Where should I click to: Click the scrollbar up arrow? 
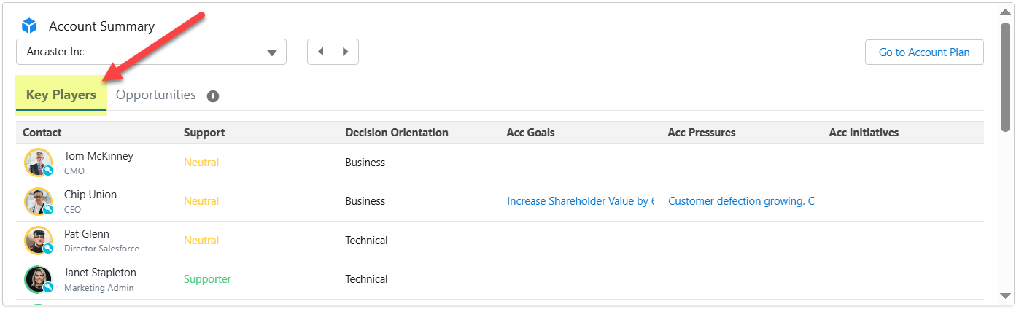(x=1005, y=12)
